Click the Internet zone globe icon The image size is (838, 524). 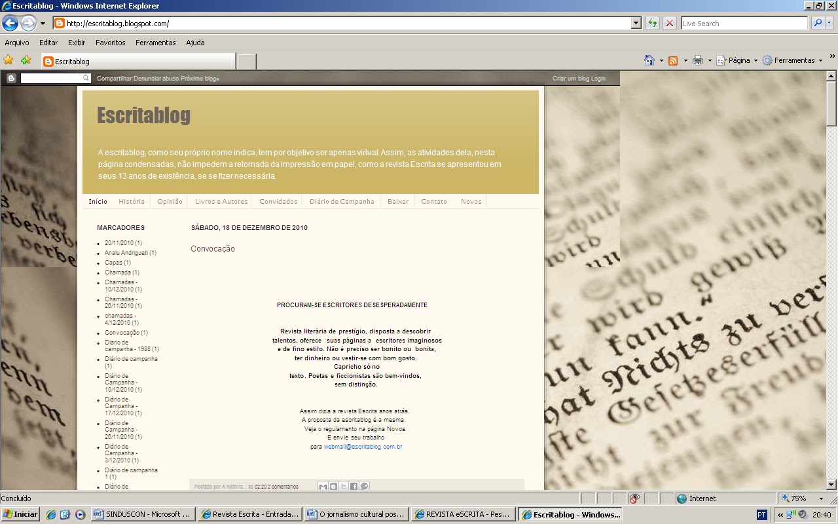point(682,498)
